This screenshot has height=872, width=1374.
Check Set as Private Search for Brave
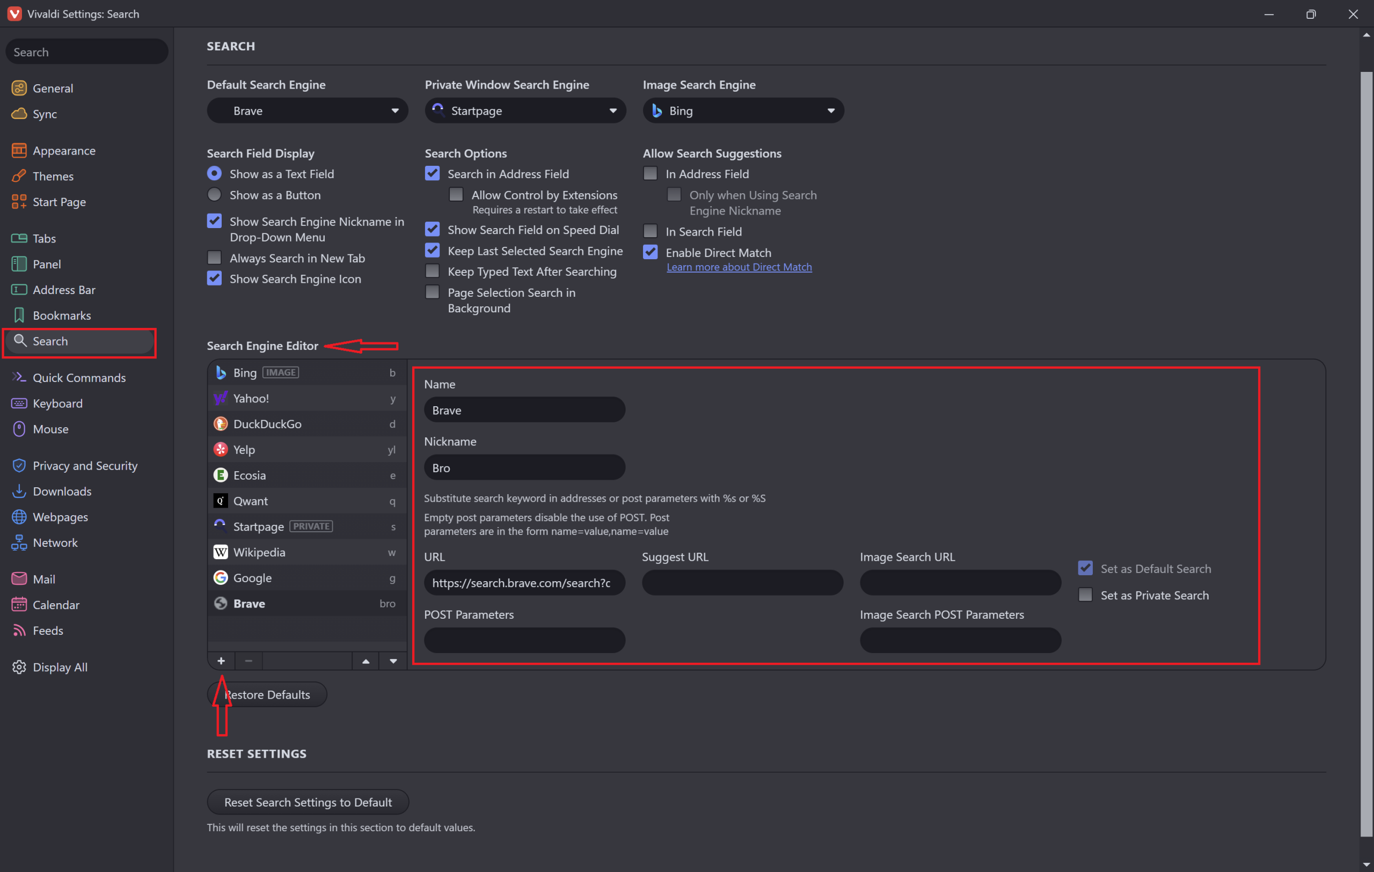pyautogui.click(x=1085, y=594)
